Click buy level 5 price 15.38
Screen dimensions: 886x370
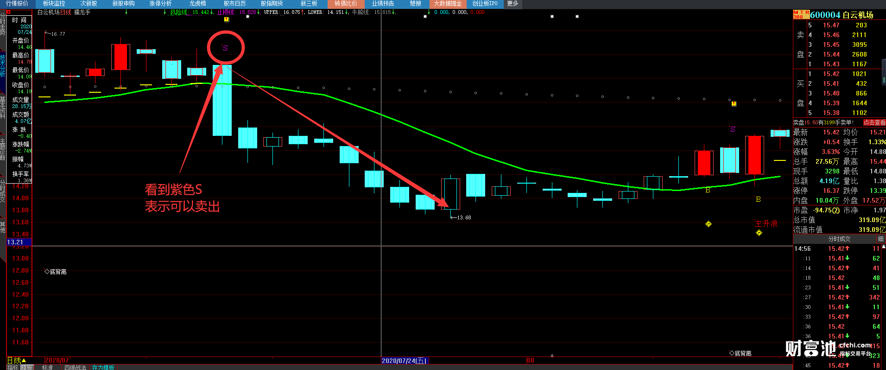[831, 113]
